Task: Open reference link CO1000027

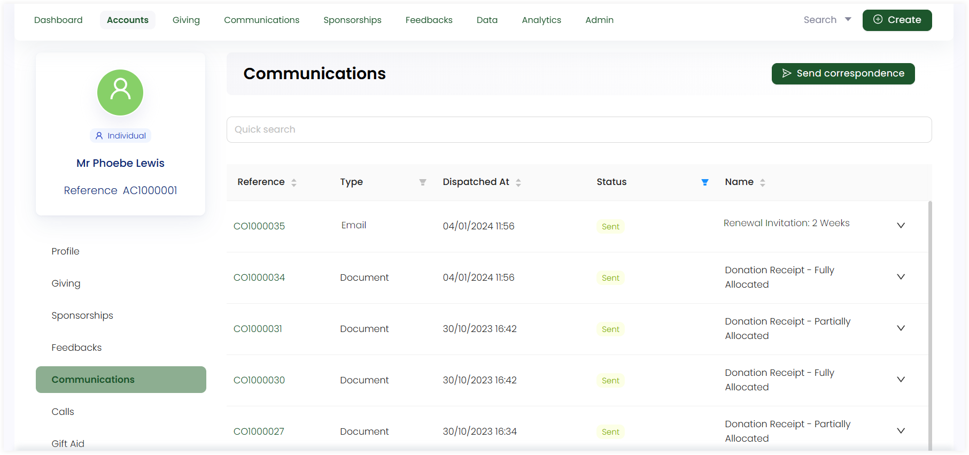Action: [259, 431]
